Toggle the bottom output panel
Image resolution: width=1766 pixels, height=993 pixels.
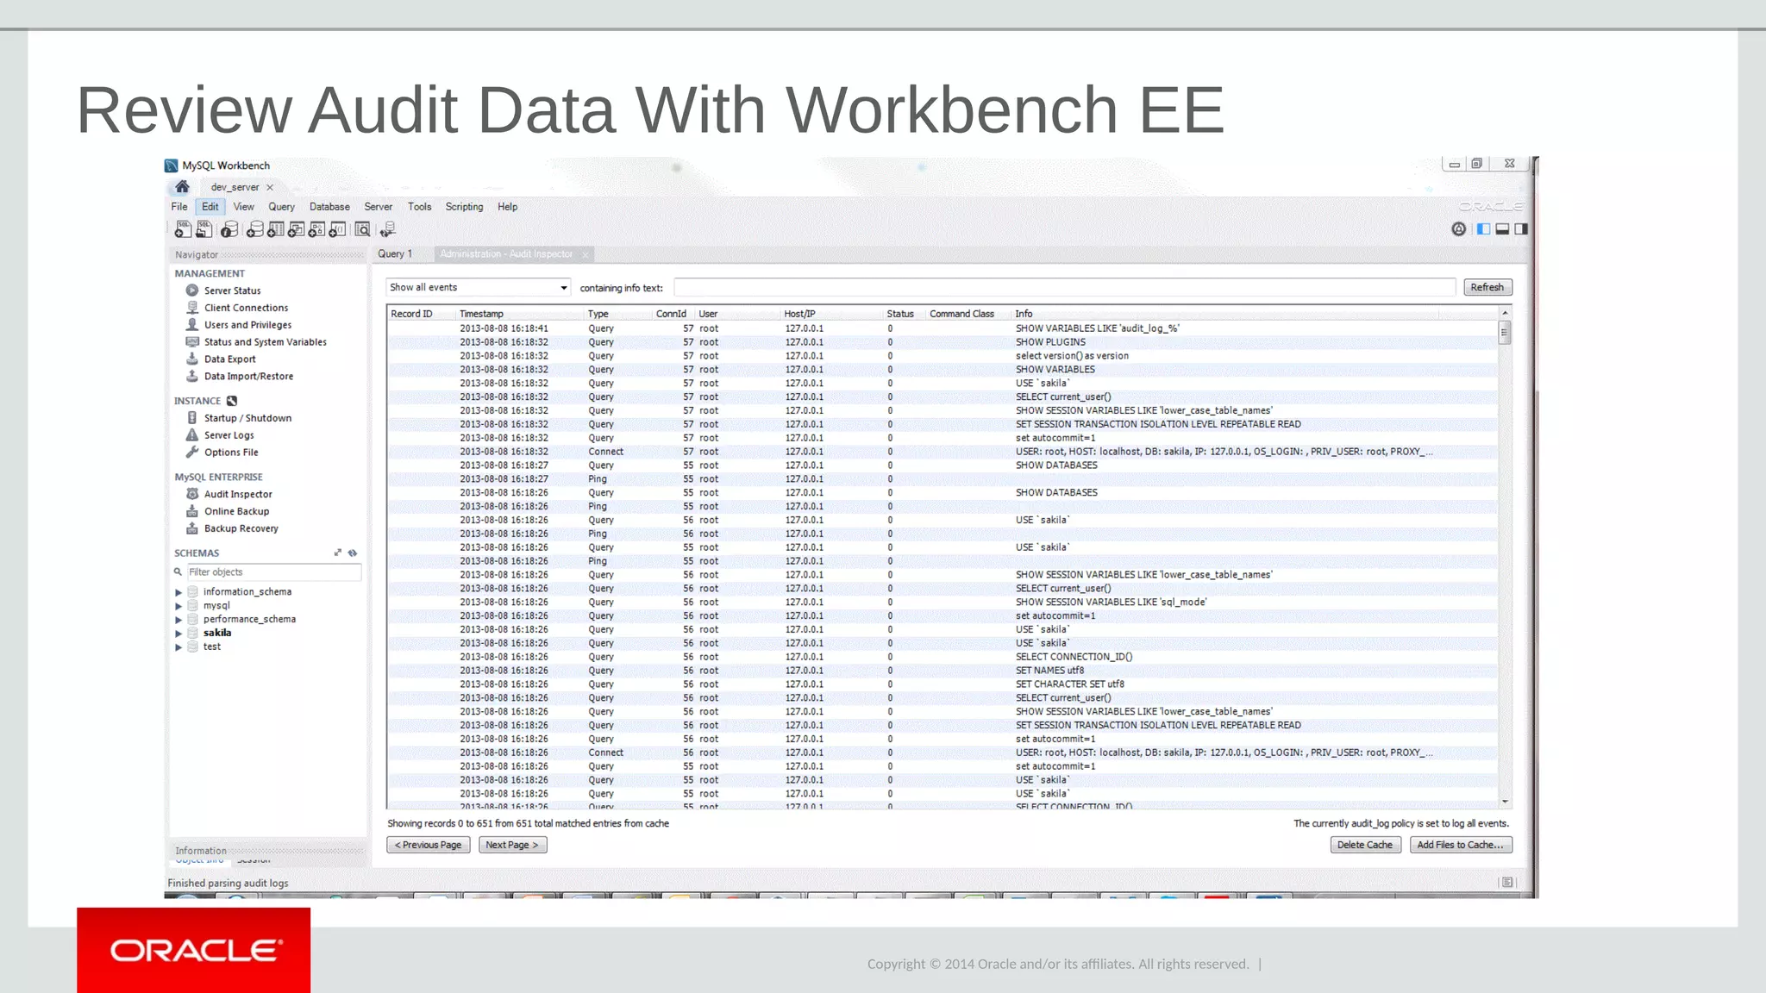pyautogui.click(x=1502, y=228)
